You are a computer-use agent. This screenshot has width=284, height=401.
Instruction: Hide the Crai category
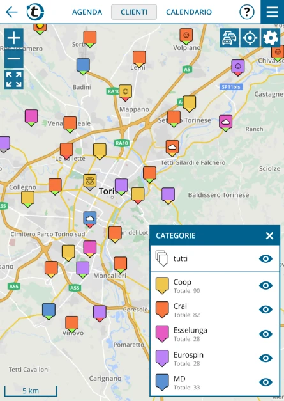coord(265,310)
